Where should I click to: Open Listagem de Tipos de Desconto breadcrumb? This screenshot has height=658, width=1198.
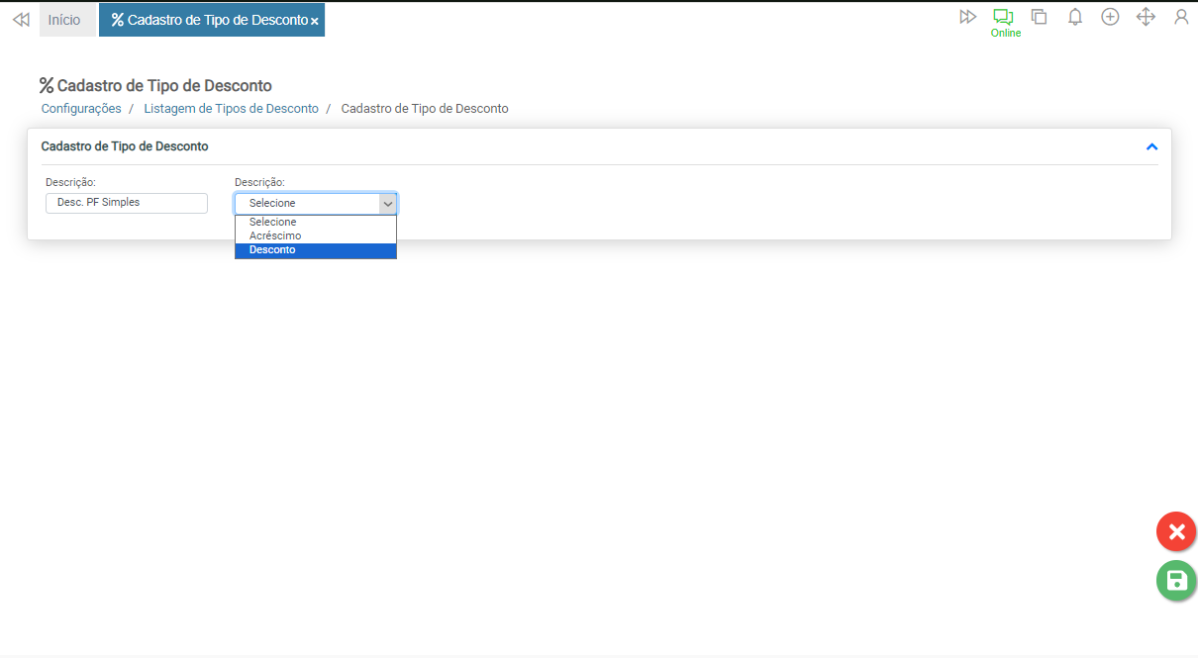(x=231, y=109)
